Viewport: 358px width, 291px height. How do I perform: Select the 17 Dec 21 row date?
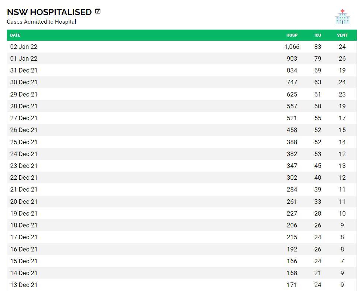24,237
